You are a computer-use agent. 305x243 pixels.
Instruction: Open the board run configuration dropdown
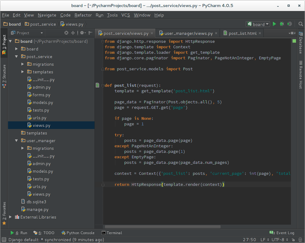[x=258, y=24]
